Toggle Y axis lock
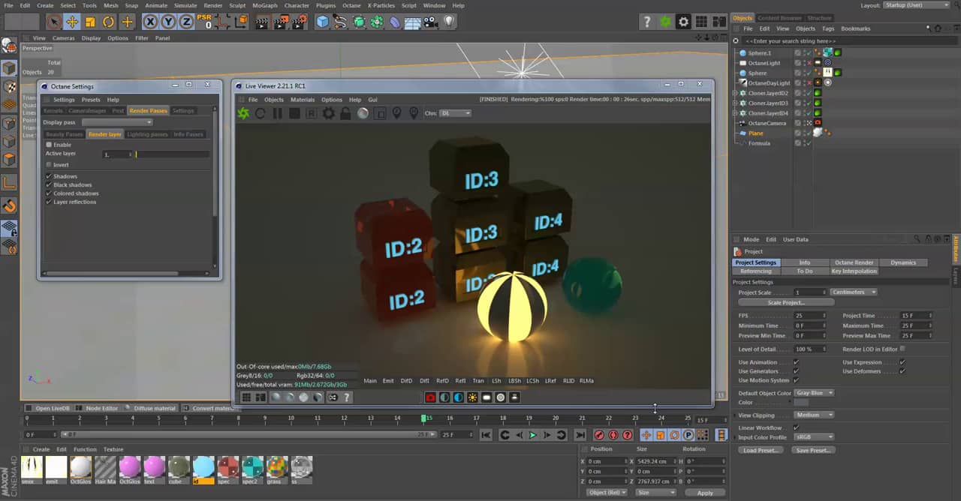The width and height of the screenshot is (961, 501). pos(169,22)
